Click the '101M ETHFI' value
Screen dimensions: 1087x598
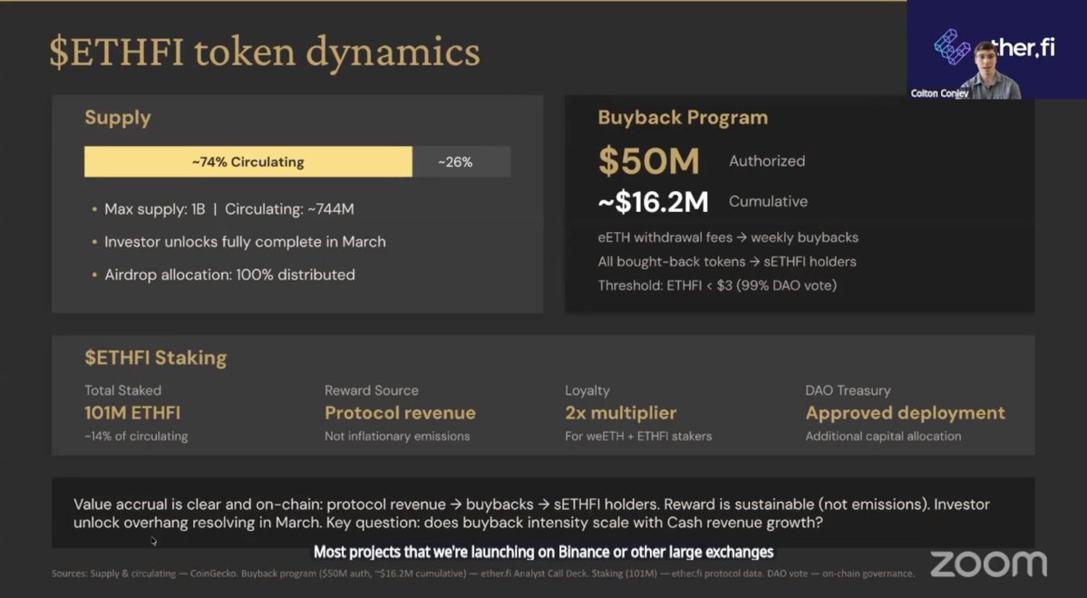point(132,412)
